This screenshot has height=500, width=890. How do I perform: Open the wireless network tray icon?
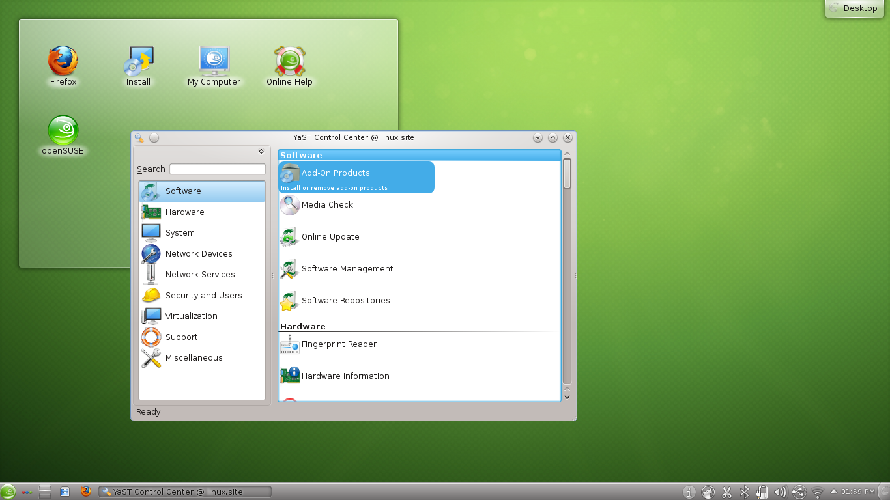[818, 492]
